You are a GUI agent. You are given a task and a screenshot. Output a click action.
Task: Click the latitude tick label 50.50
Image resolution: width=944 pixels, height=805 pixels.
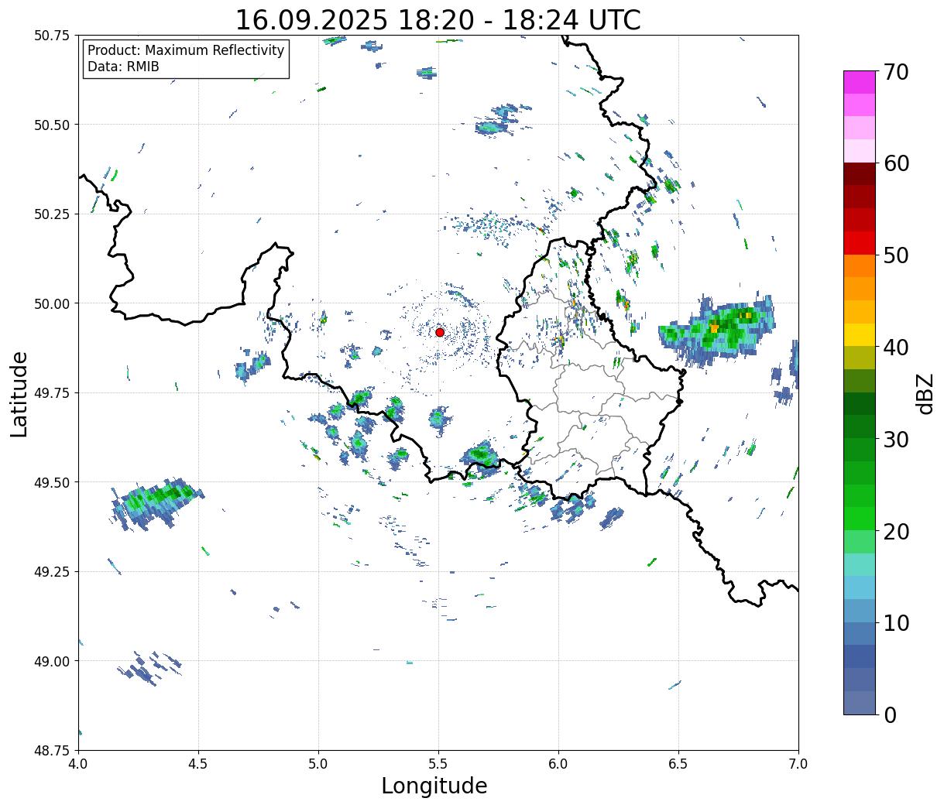(x=52, y=125)
